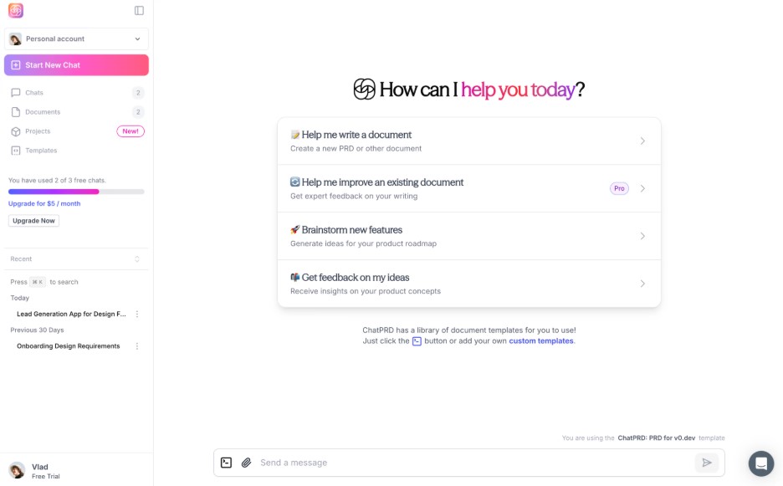Open Brainstorm new features option
The image size is (783, 486).
tap(468, 236)
